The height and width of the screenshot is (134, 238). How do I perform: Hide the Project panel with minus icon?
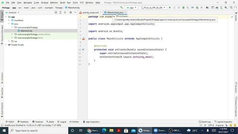[75, 12]
